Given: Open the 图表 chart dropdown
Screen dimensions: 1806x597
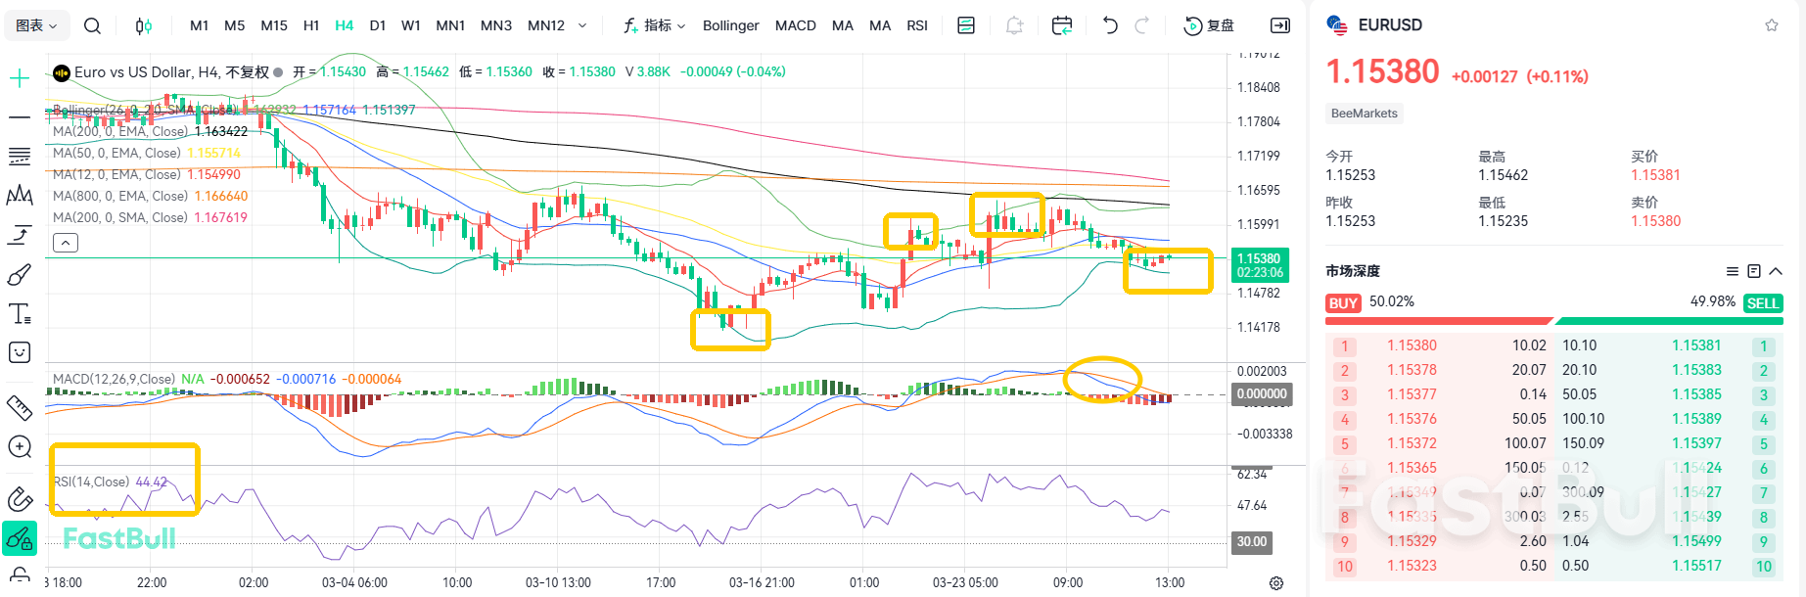Looking at the screenshot, I should tap(37, 25).
